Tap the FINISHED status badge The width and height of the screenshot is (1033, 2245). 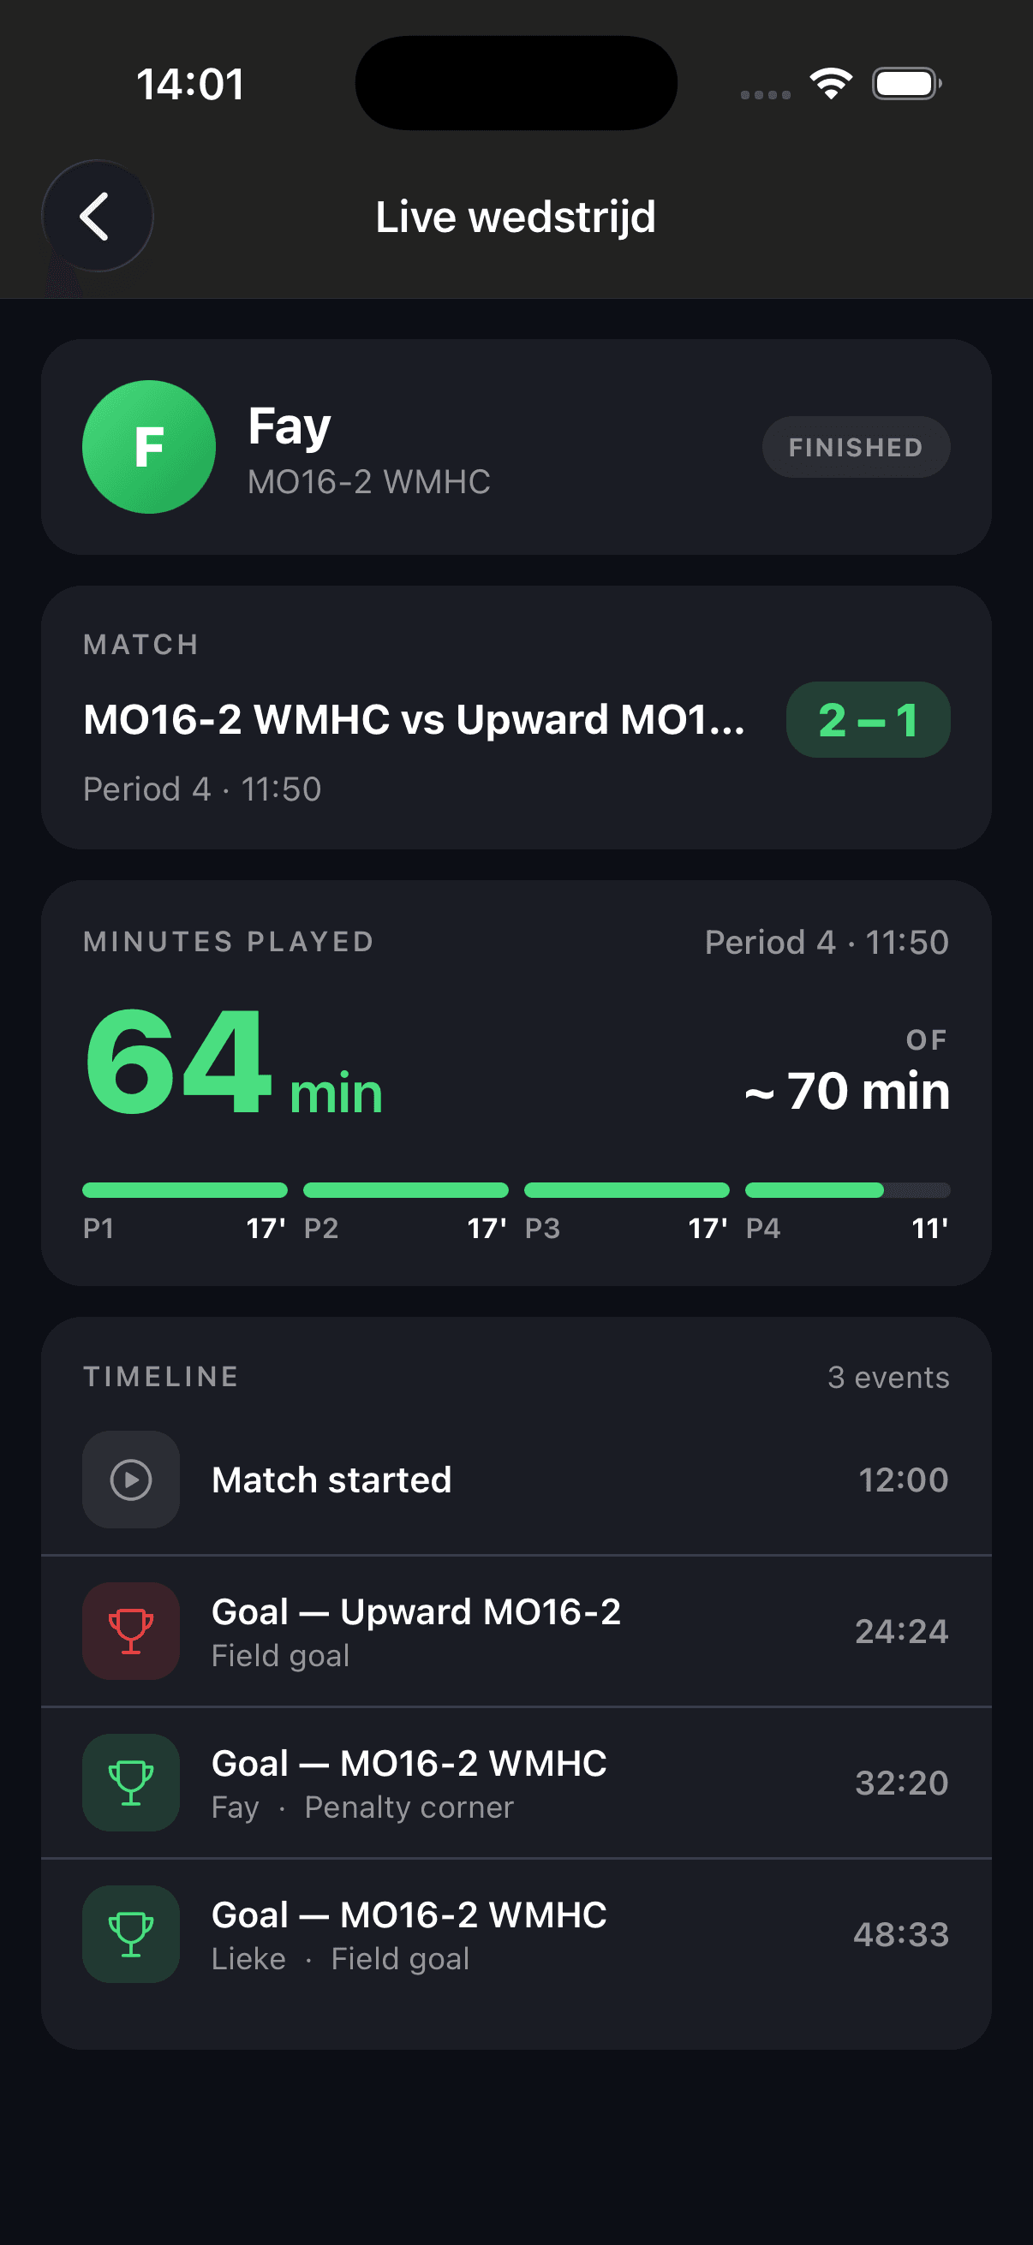(856, 447)
